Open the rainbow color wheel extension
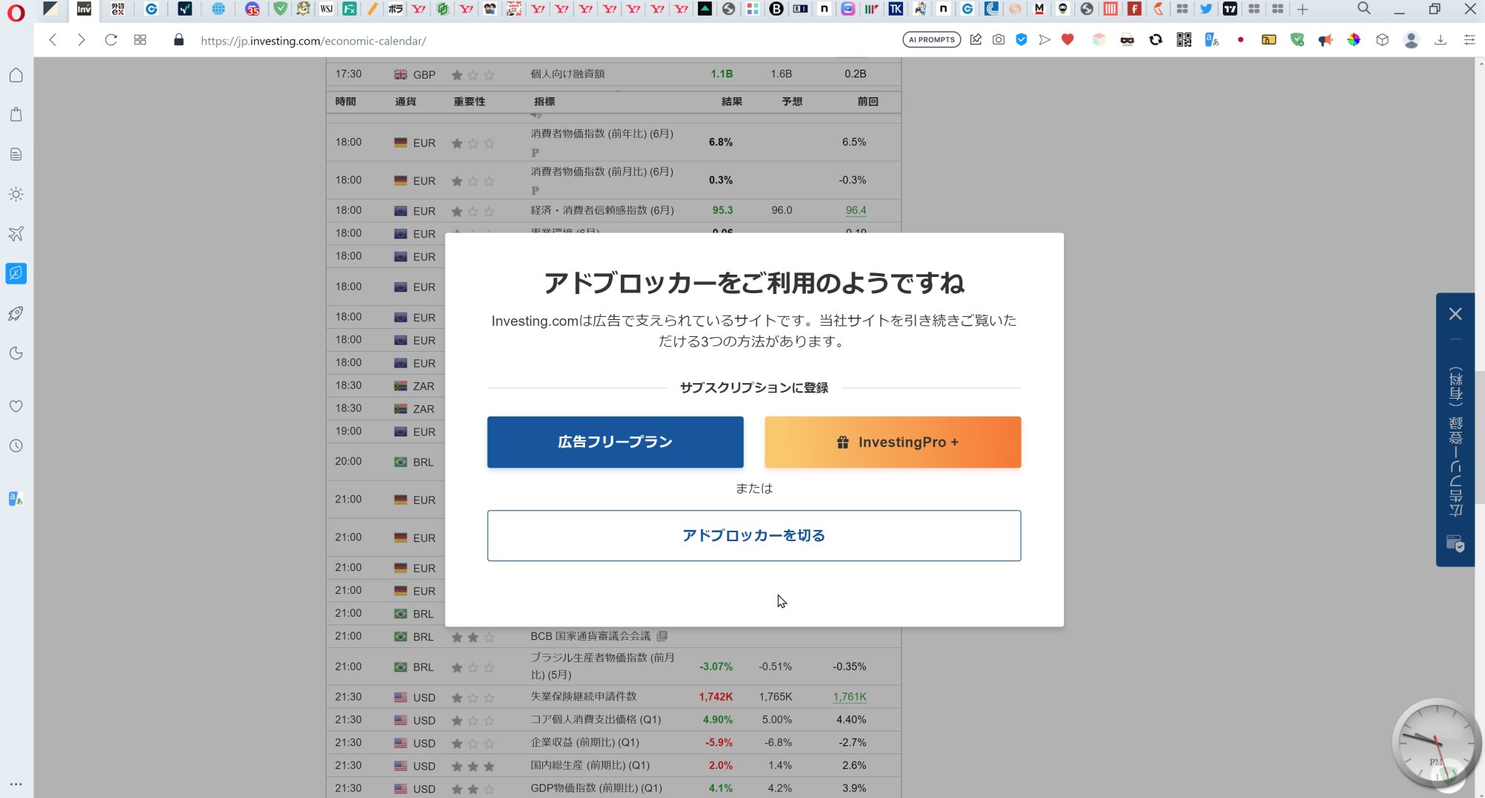The image size is (1485, 798). click(x=1354, y=40)
